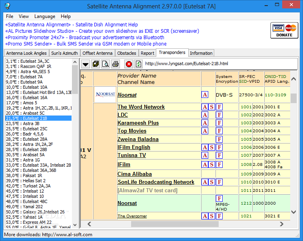303x241 pixels.
Task: Select 13,0°E Eutelsat Hot Bird in list
Action: 38,92
